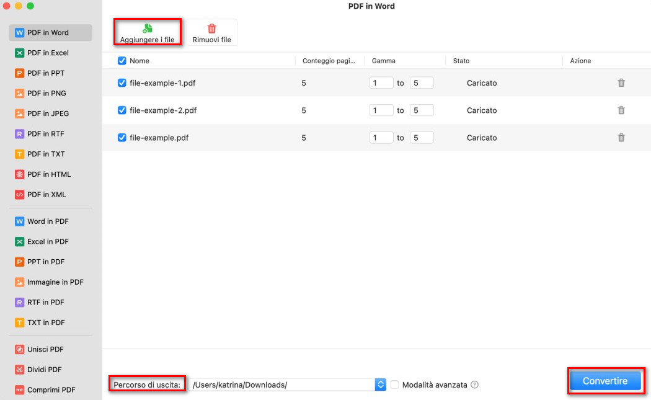Click the Gamma start field for file-example.pdf
The height and width of the screenshot is (400, 651).
coord(381,138)
